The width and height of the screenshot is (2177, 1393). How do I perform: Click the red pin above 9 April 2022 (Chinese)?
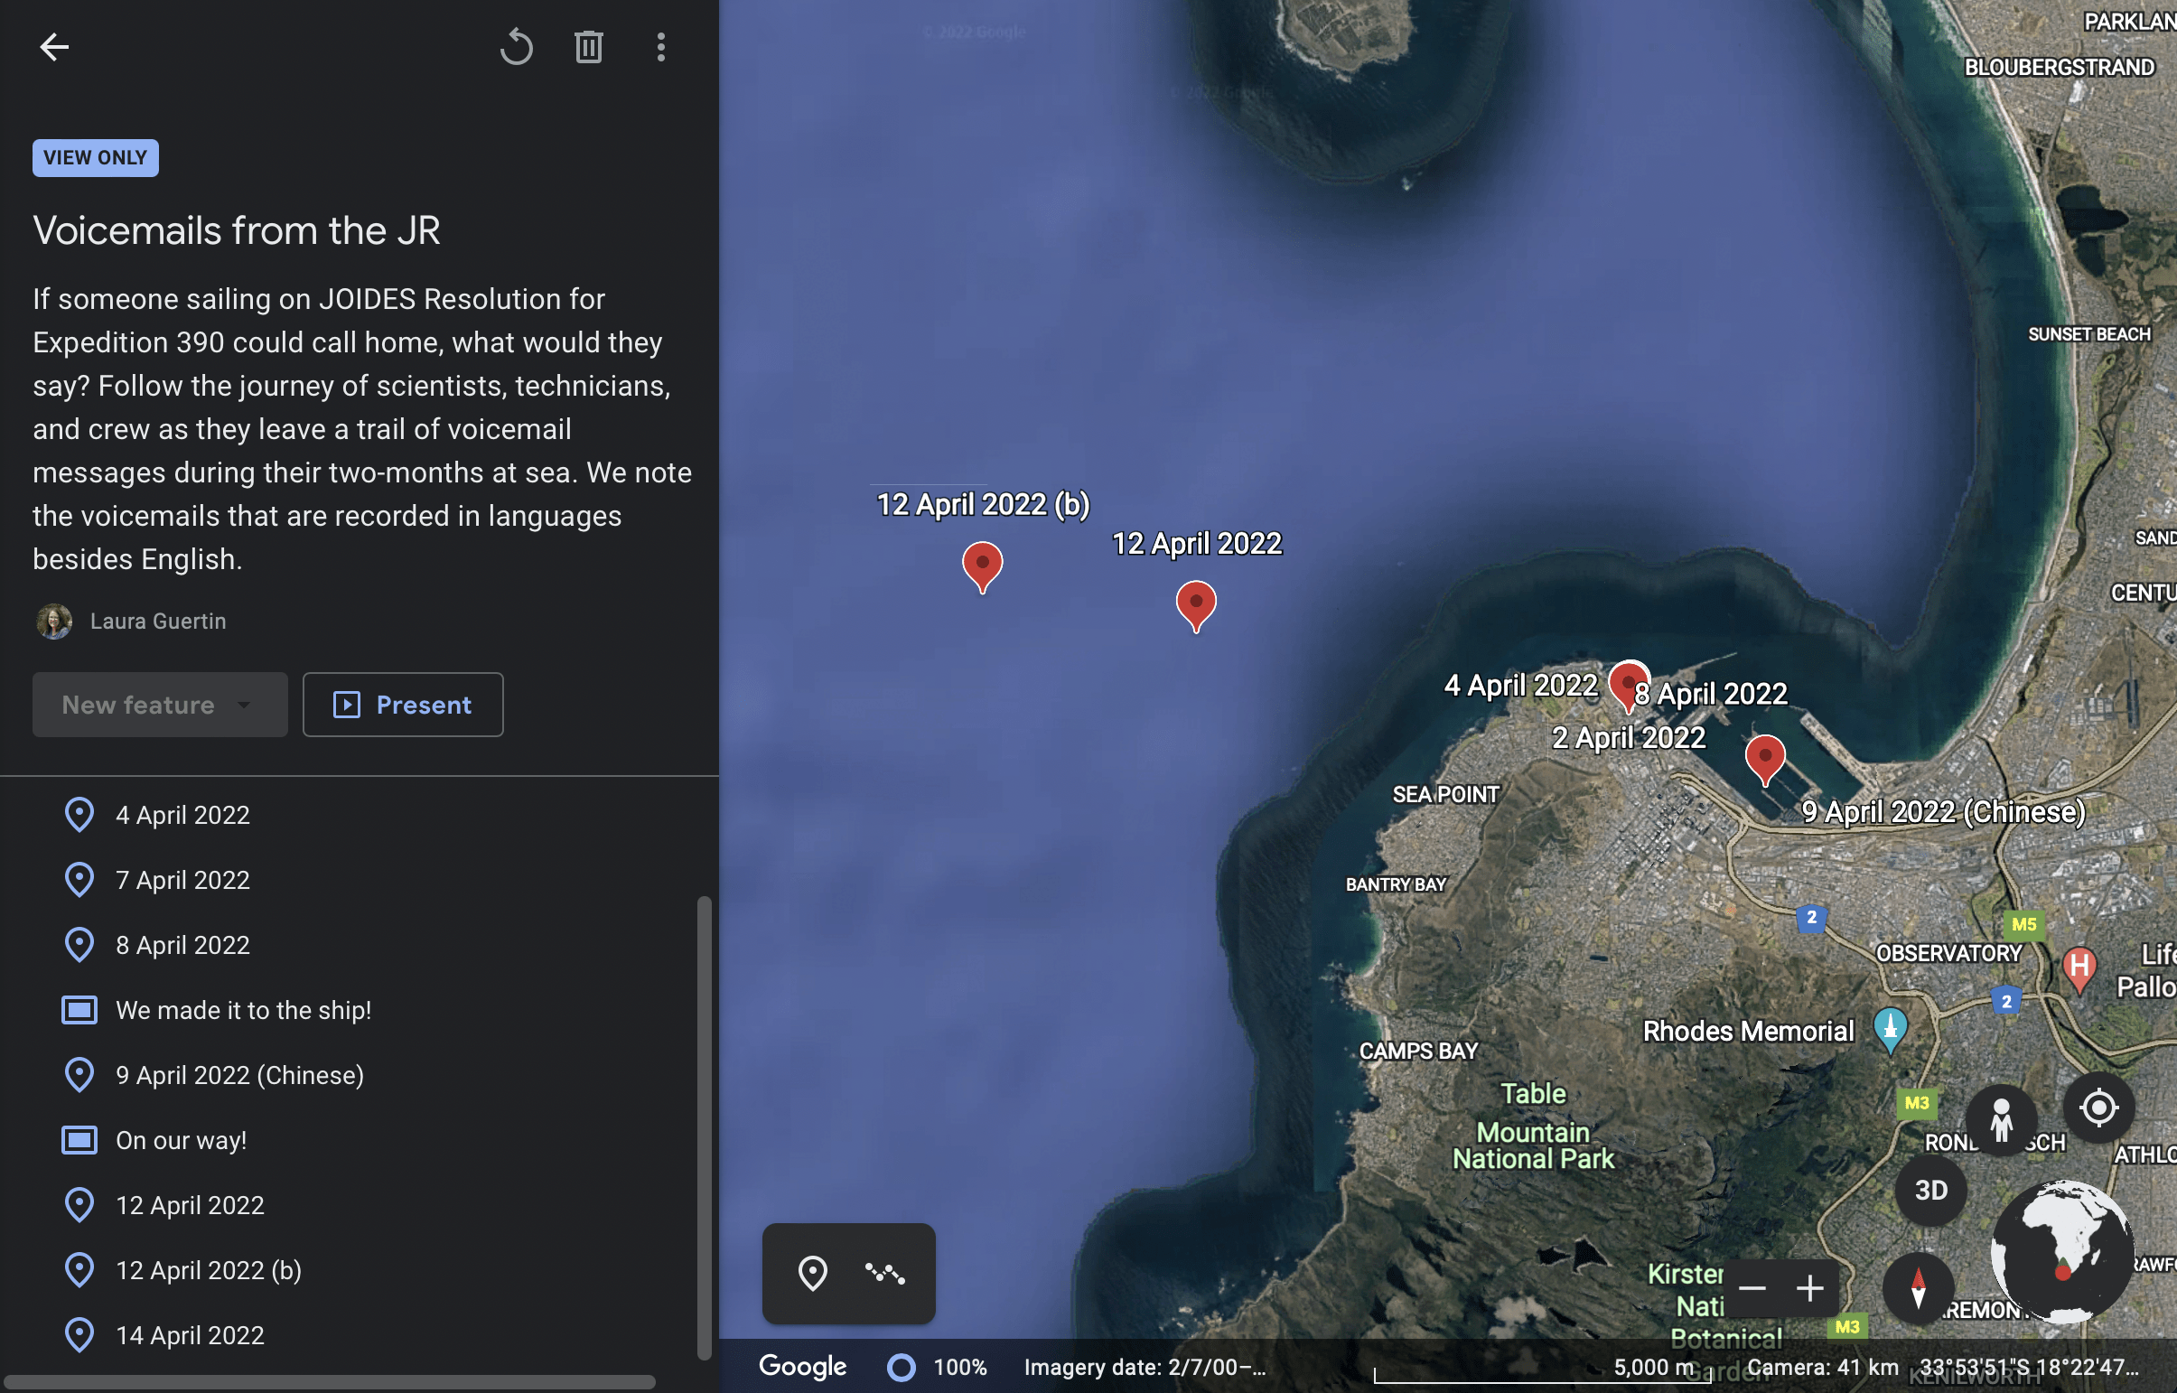click(1764, 759)
